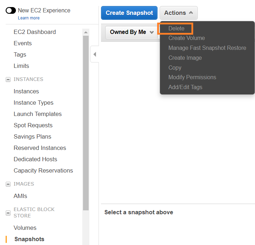Collapse the IMAGES section
Image resolution: width=255 pixels, height=245 pixels.
coord(8,184)
